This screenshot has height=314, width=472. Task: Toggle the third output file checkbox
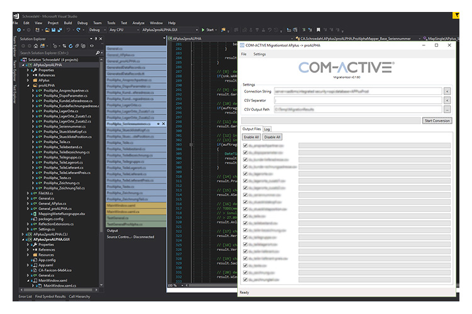[245, 160]
